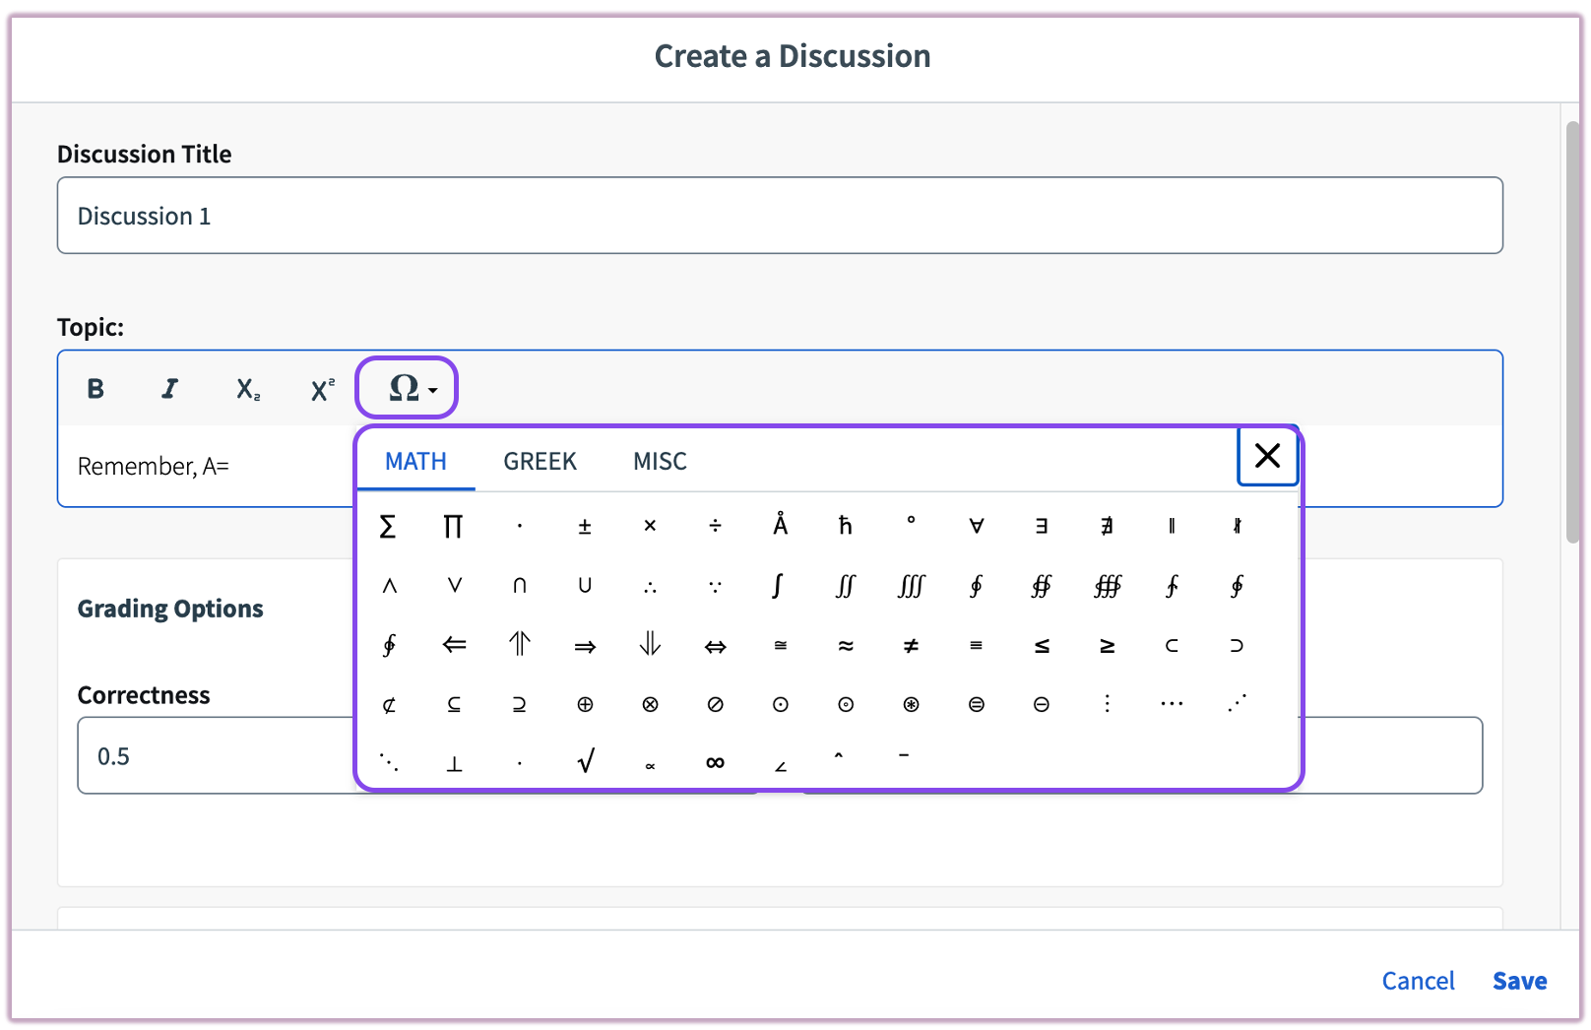The height and width of the screenshot is (1030, 1591).
Task: Insert the square root symbol
Action: [585, 758]
